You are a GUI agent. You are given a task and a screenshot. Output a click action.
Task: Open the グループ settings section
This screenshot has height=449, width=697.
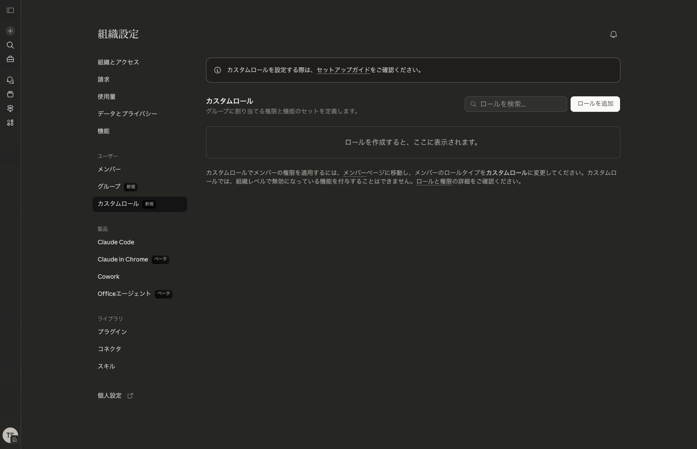109,187
